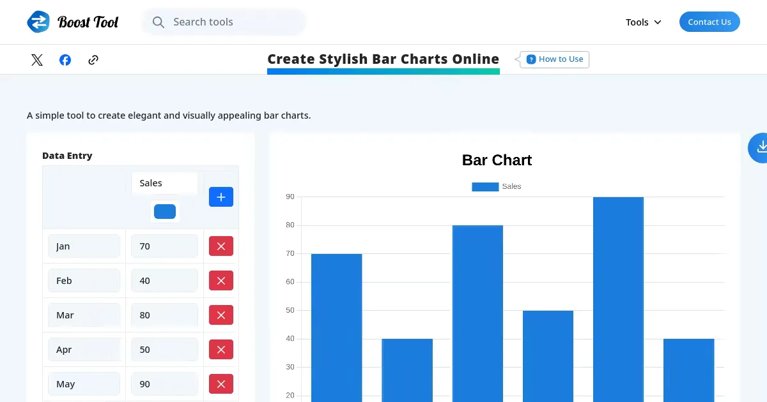Share page on Facebook
767x402 pixels.
(x=65, y=60)
